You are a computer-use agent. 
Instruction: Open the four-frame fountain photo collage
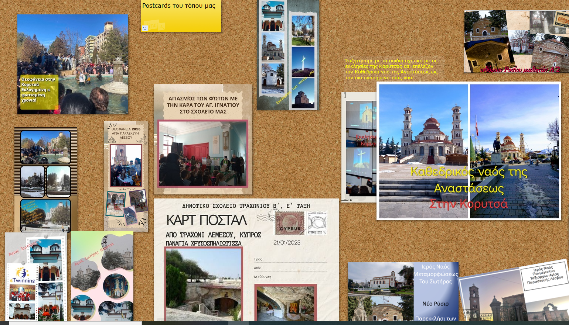[45, 180]
